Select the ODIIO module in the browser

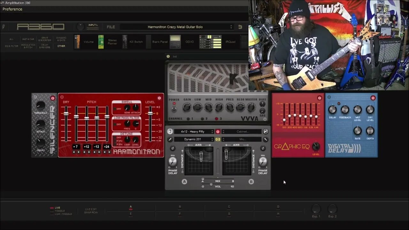[182, 42]
